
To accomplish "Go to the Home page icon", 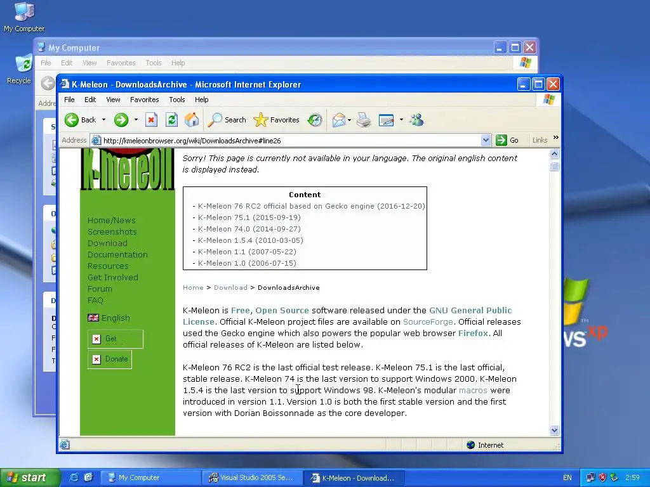I will coord(192,120).
